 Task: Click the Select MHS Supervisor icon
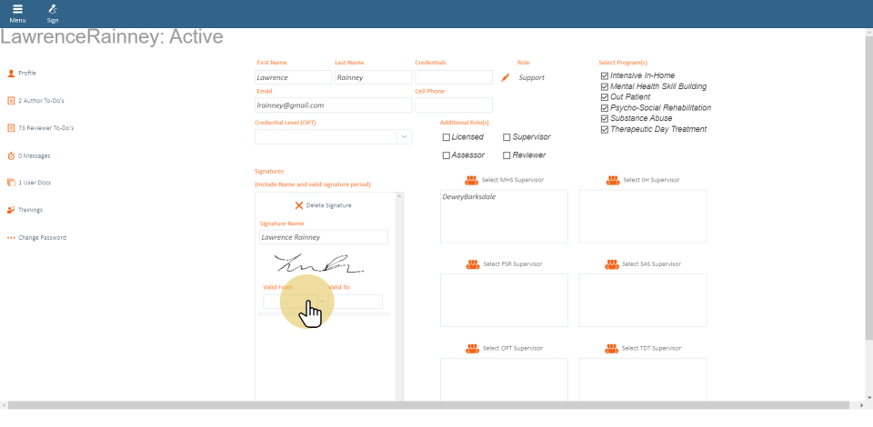[x=473, y=180]
